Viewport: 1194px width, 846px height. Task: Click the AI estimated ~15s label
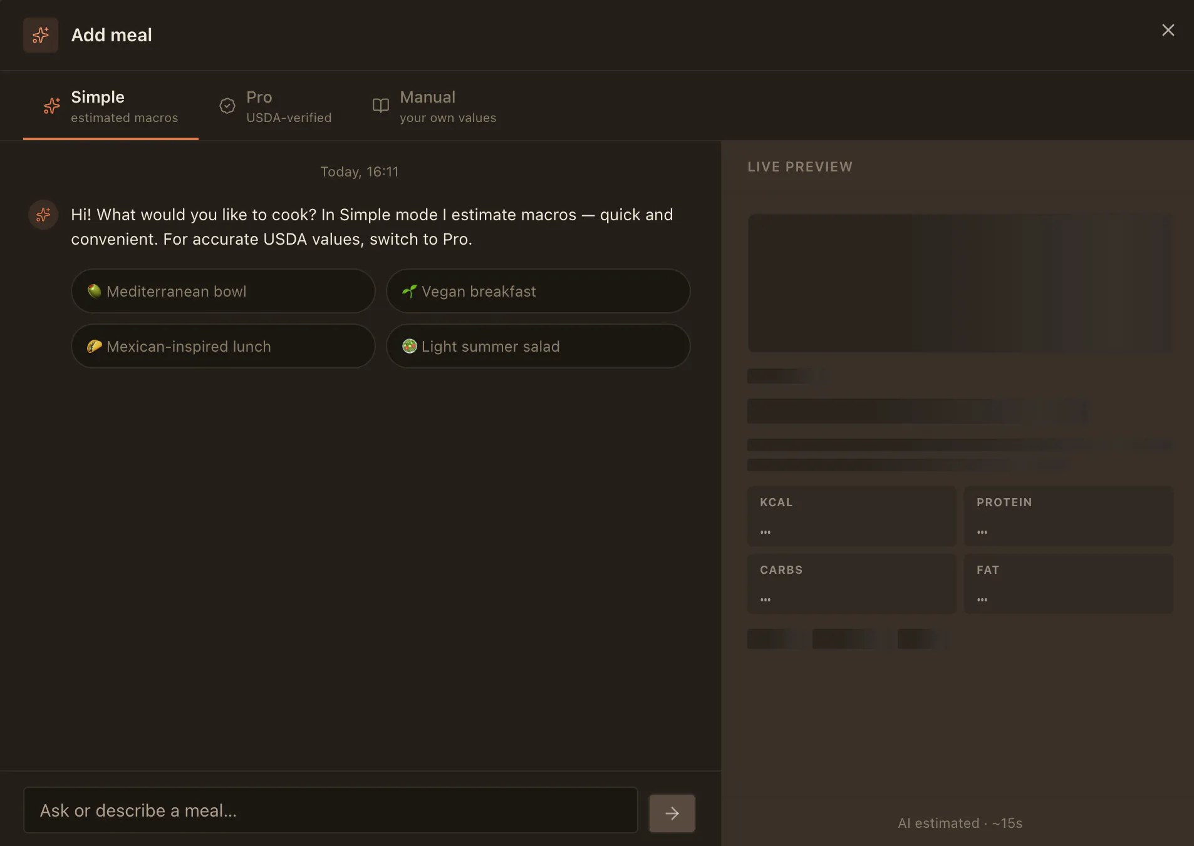[960, 823]
